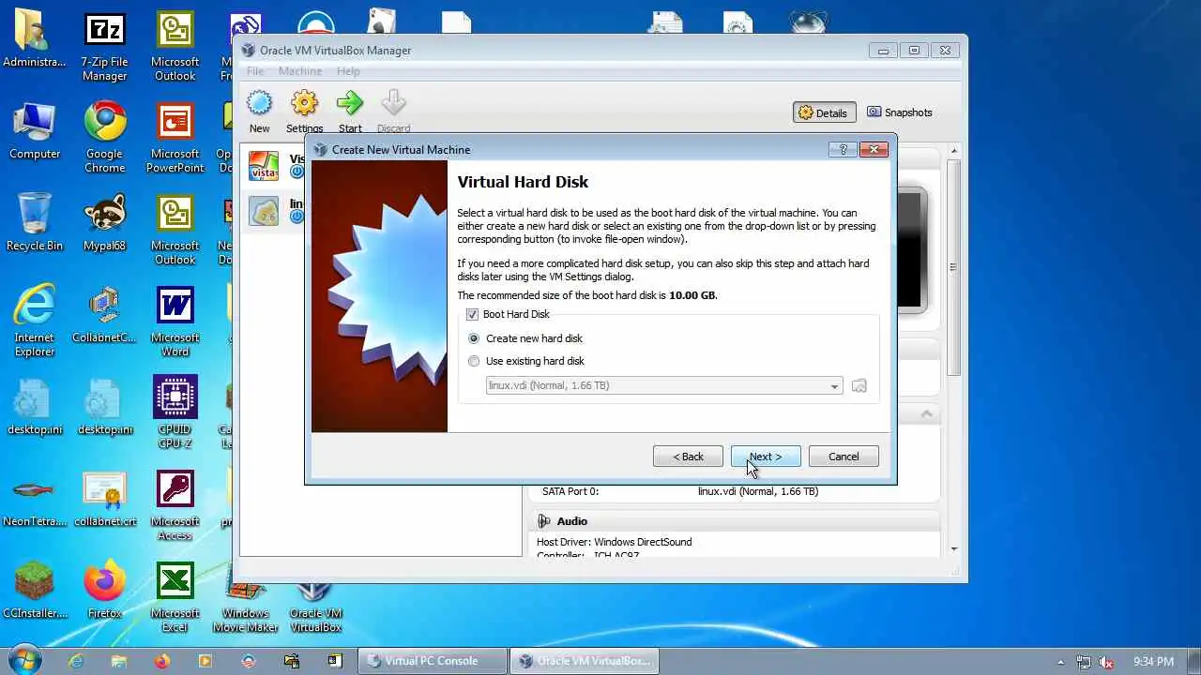Select the Recycle Bin desktop icon

click(x=34, y=223)
